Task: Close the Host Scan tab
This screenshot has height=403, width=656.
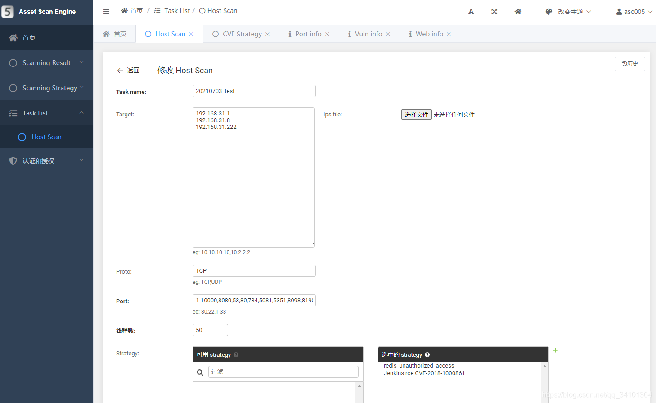Action: (x=191, y=34)
